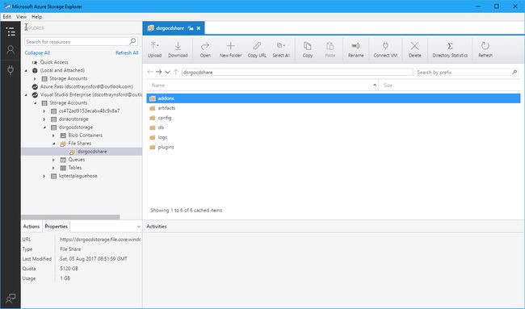Click the Paste toolbar button

330,49
